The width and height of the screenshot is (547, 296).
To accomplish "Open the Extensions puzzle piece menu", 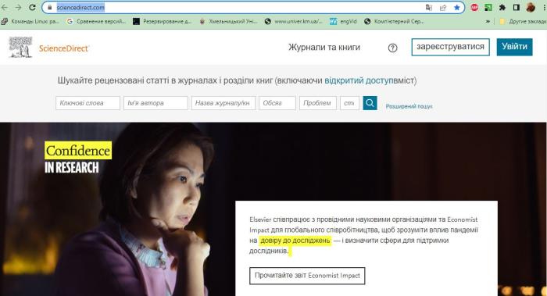I will (502, 7).
